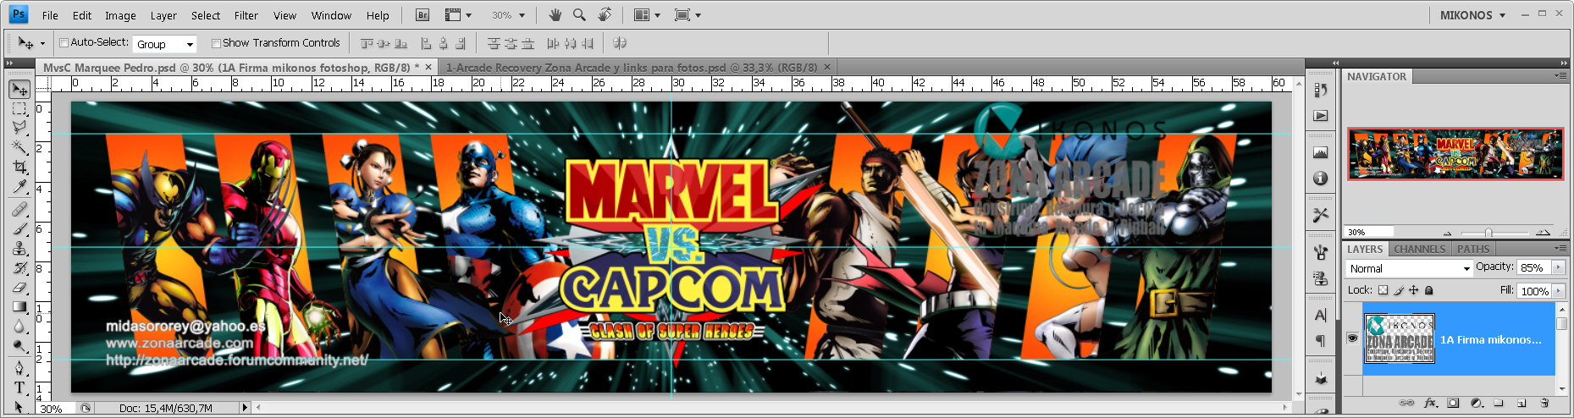Select the Rectangular Marquee tool

pos(19,109)
